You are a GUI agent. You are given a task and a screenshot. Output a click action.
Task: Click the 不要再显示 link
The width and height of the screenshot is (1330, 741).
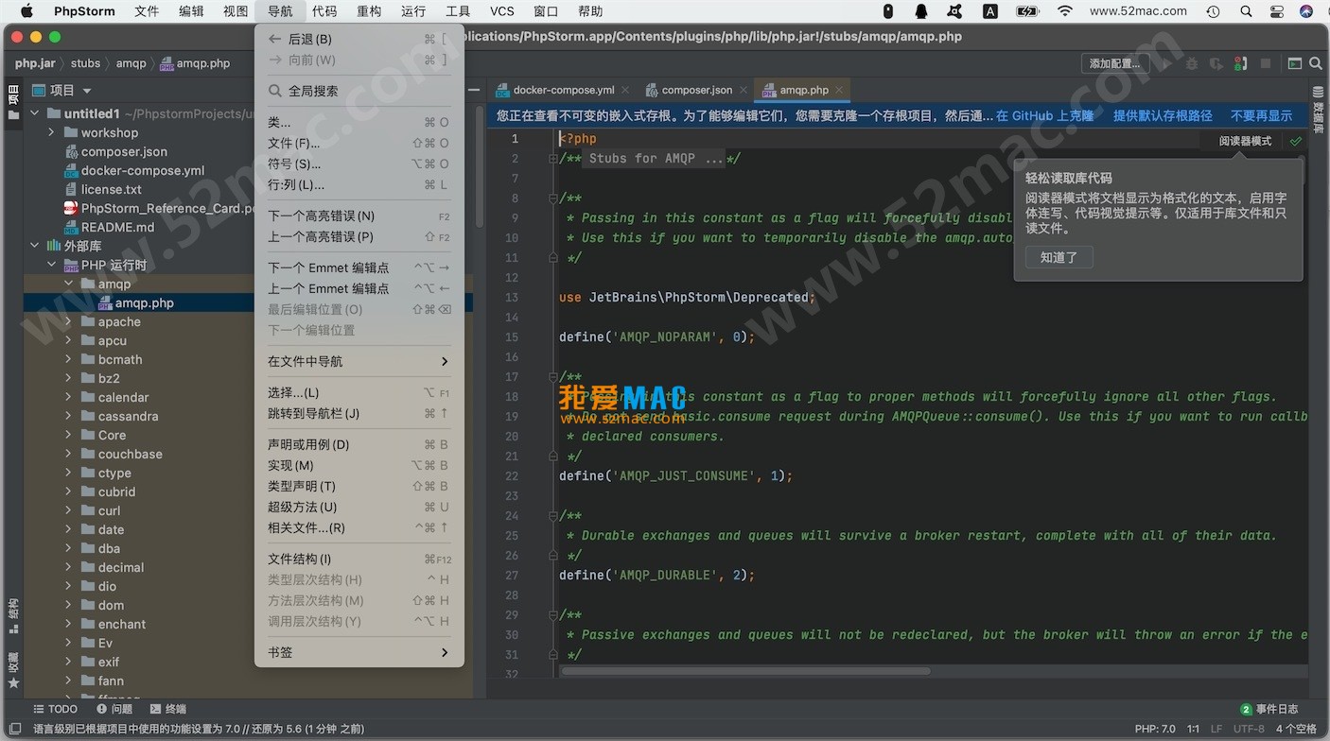(1261, 115)
